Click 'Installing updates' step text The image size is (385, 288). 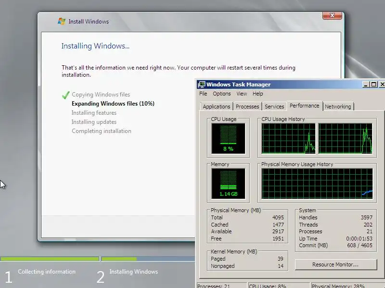pyautogui.click(x=94, y=122)
